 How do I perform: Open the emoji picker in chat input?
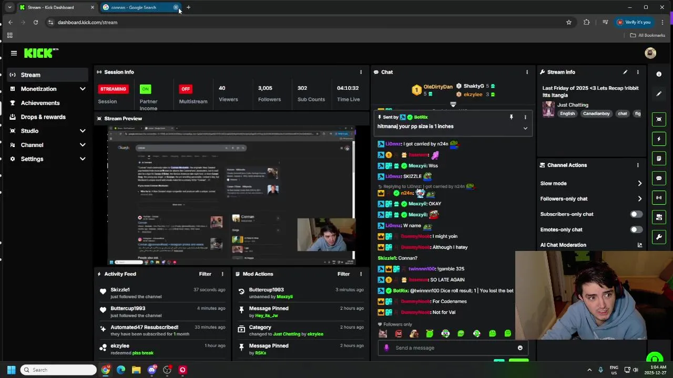[520, 348]
